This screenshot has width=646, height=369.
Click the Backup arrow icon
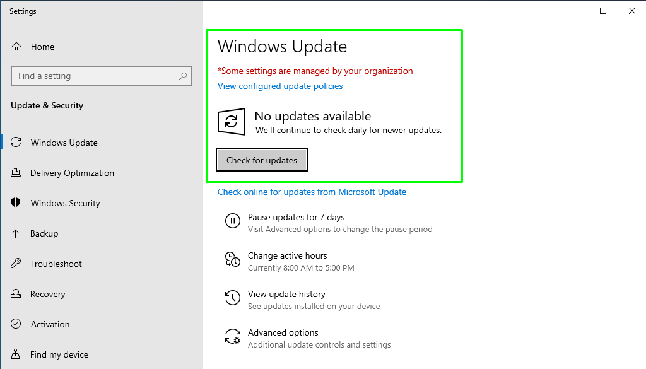tap(16, 233)
